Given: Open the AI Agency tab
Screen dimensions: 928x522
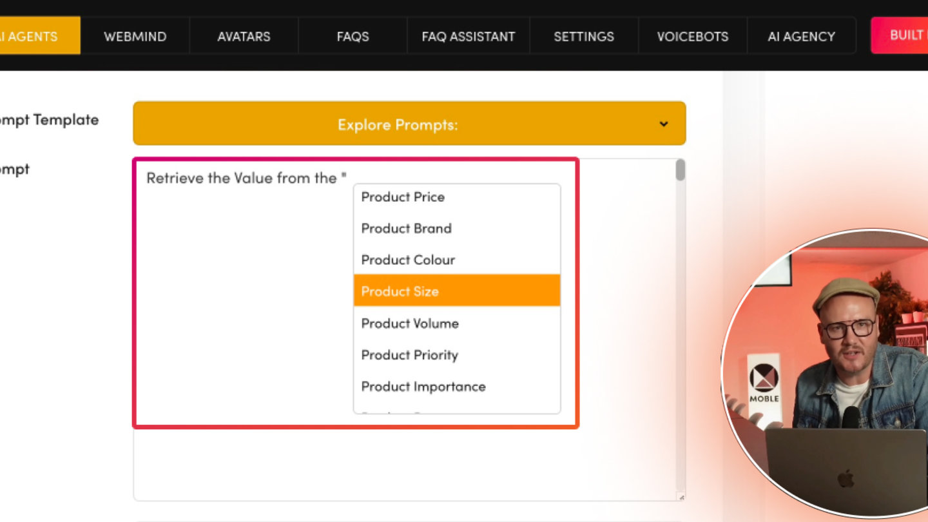Looking at the screenshot, I should pos(801,36).
